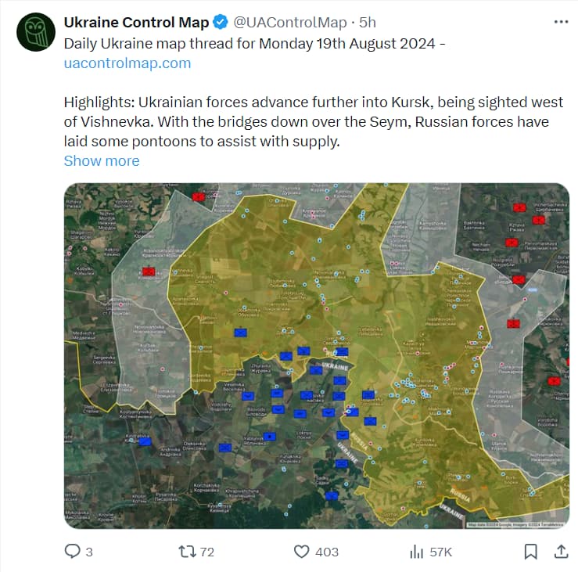Click the blue verified badge

(x=221, y=23)
